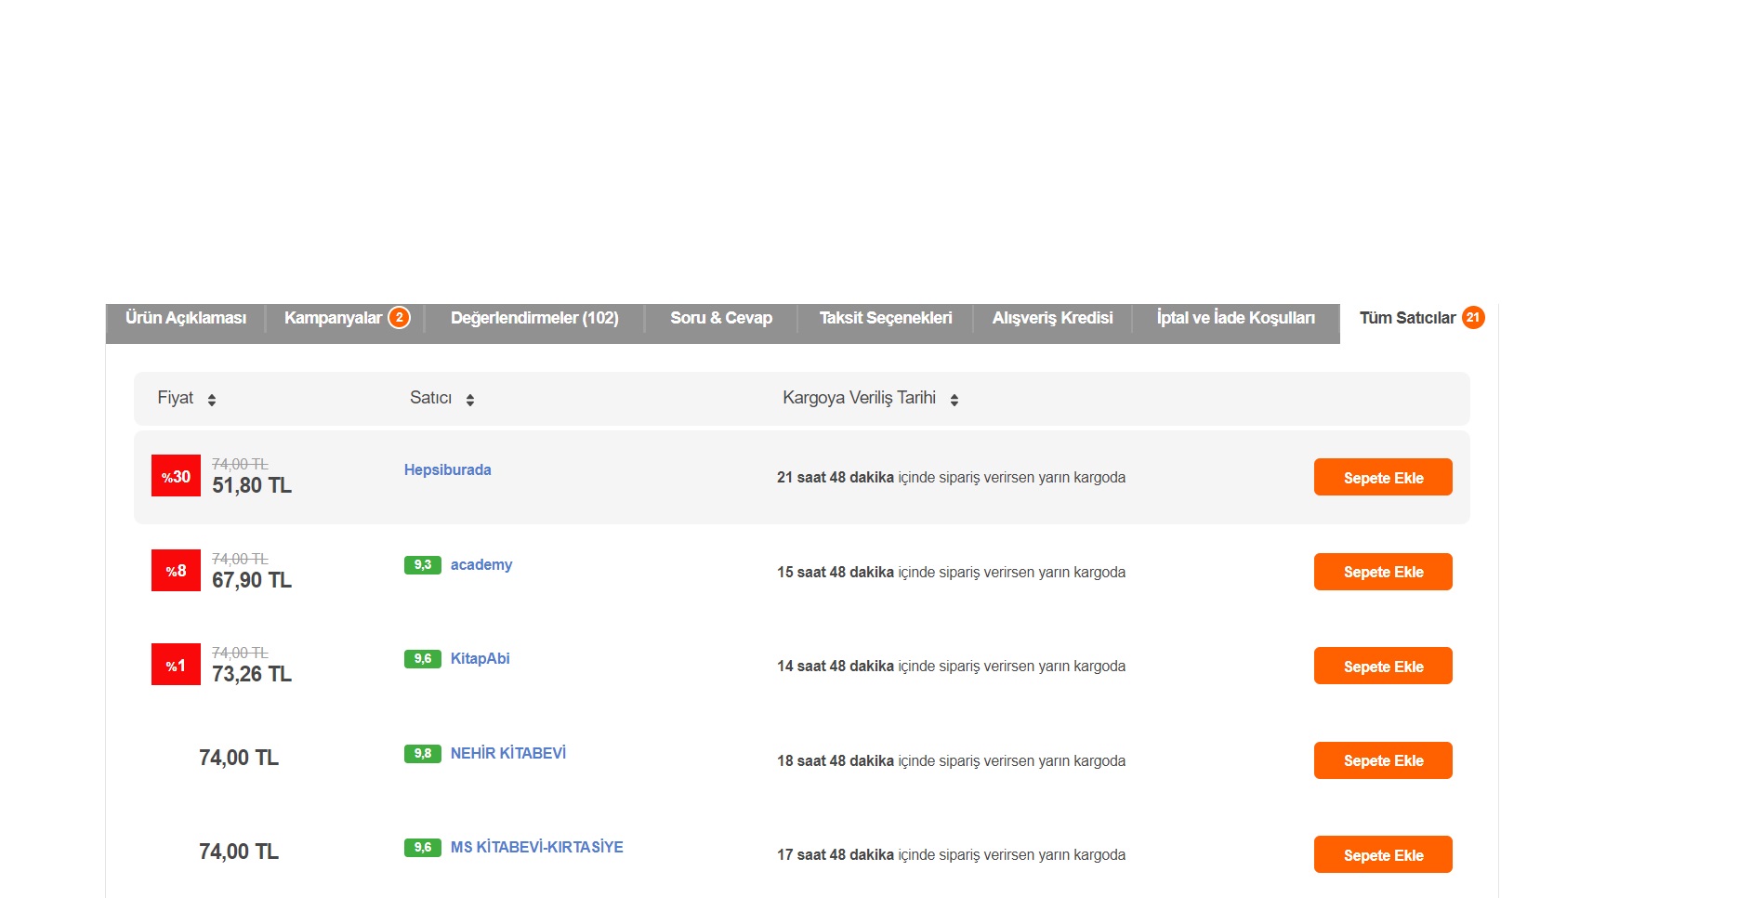Click the '14 saat 48 dakika' shipping text
1764x898 pixels.
pyautogui.click(x=836, y=667)
